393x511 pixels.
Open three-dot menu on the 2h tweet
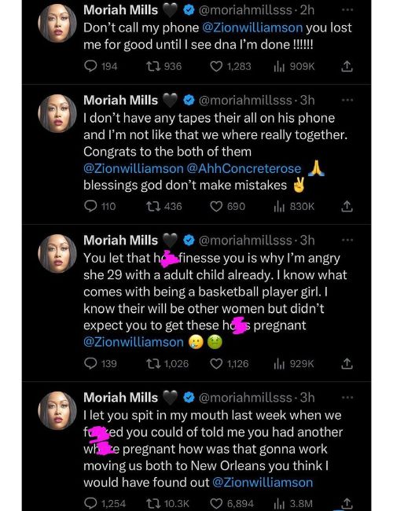347,9
